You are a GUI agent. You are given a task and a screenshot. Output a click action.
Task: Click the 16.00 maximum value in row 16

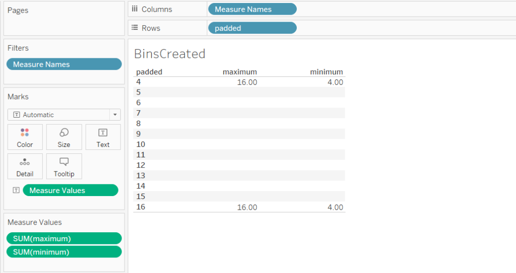click(247, 207)
